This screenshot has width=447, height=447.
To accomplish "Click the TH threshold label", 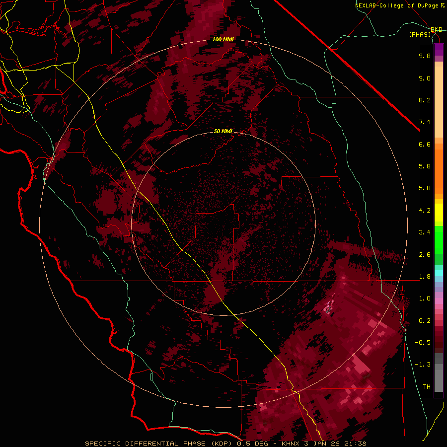I will pyautogui.click(x=427, y=387).
